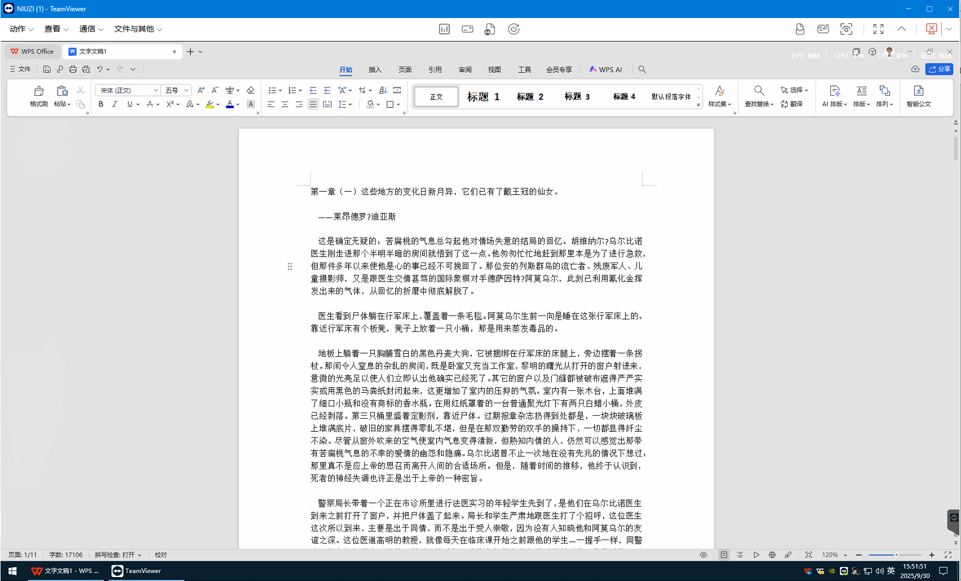Toggle italic formatting
This screenshot has width=961, height=581.
pyautogui.click(x=114, y=104)
